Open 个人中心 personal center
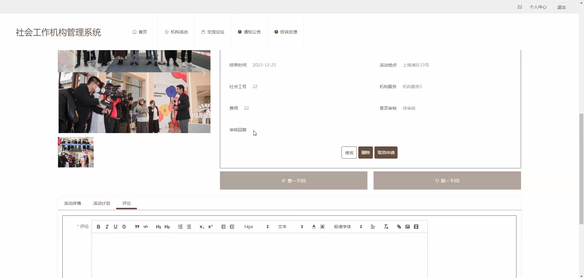 538,7
